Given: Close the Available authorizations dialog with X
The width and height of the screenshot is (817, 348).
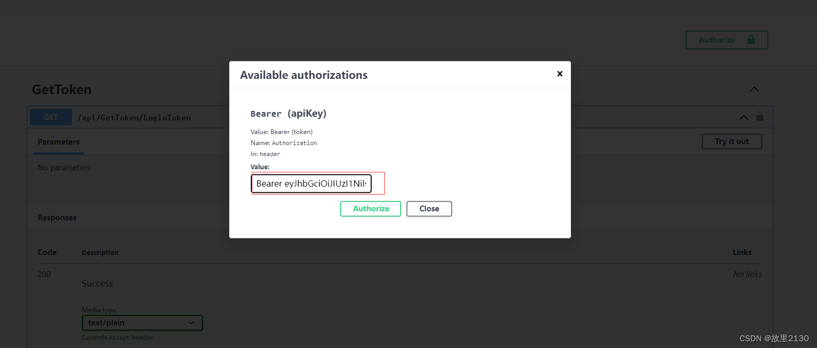Looking at the screenshot, I should [x=560, y=74].
